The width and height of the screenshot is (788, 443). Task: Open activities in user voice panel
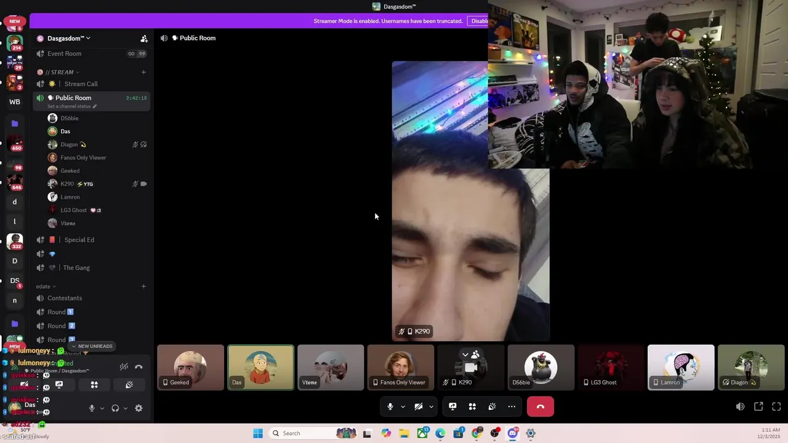pyautogui.click(x=94, y=385)
